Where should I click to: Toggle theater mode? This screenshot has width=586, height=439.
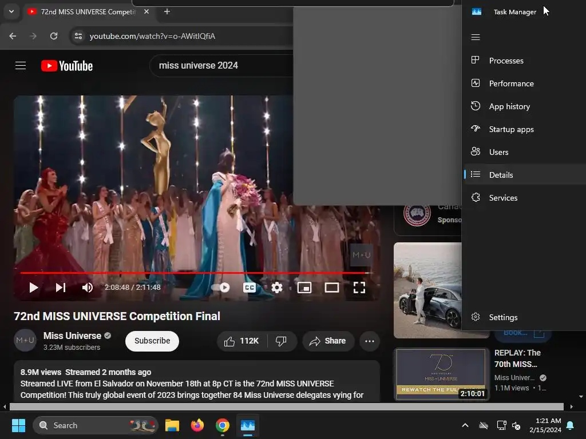pos(332,288)
